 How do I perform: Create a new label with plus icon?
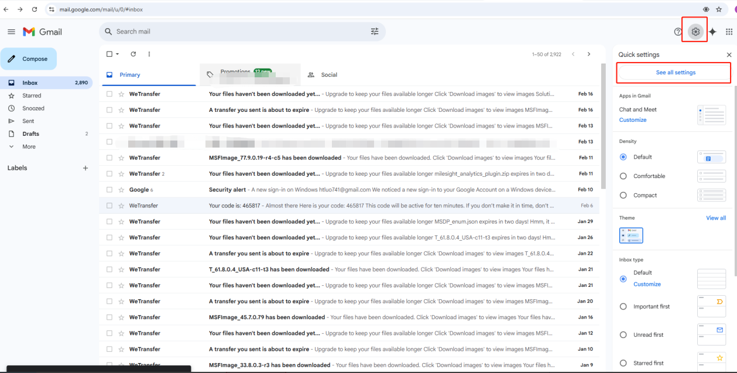tap(85, 168)
